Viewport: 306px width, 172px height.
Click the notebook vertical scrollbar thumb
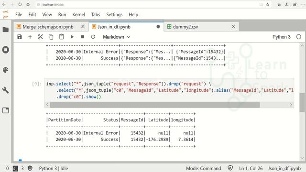coord(302,102)
